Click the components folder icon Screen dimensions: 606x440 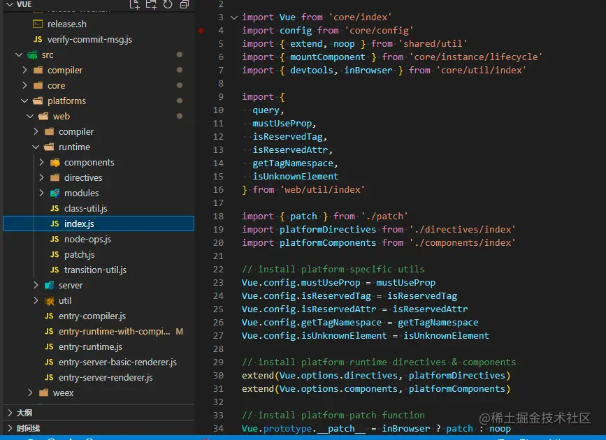point(55,163)
